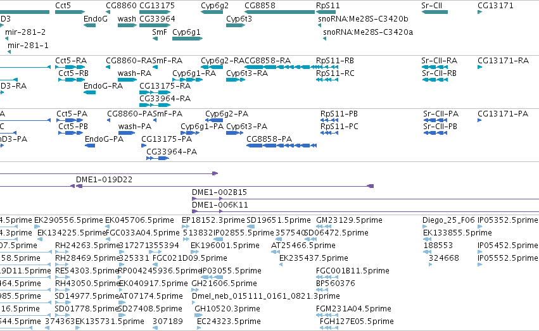Click the Cct5-RA transcript label
The height and width of the screenshot is (331, 539).
[71, 61]
